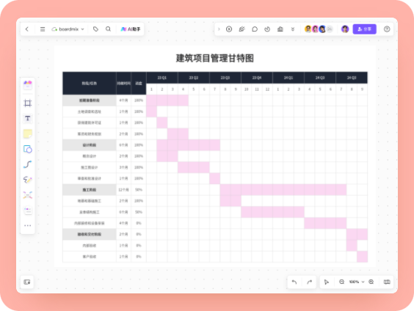Click the purple 分享 share button

(x=364, y=29)
